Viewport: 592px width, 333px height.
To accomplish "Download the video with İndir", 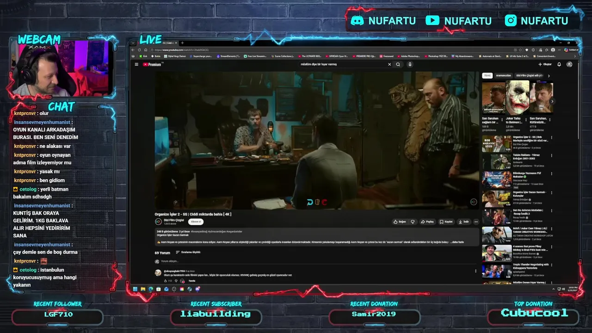I will coord(464,222).
